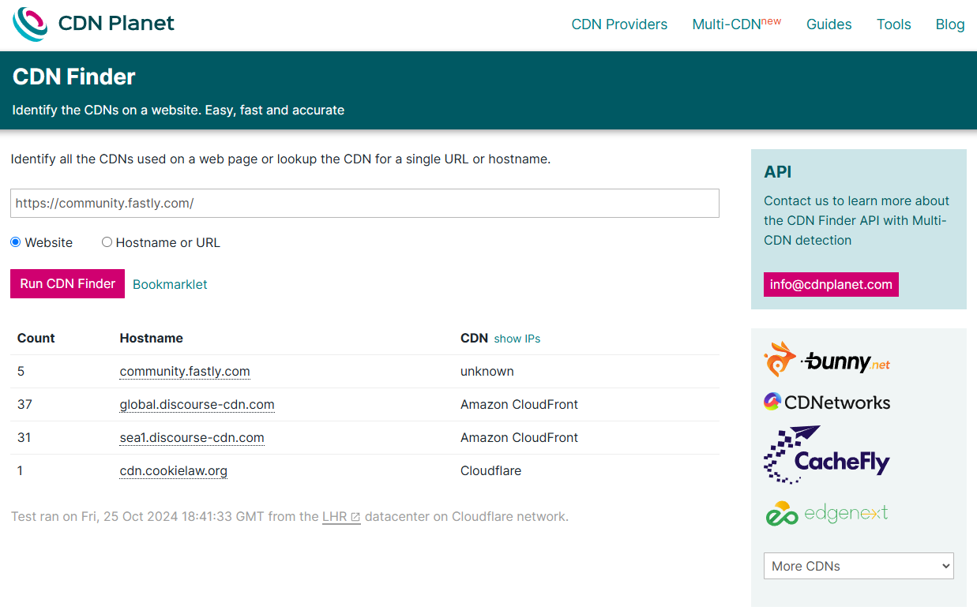Open the edgenext sponsor logo
Viewport: 977px width, 614px height.
[827, 513]
